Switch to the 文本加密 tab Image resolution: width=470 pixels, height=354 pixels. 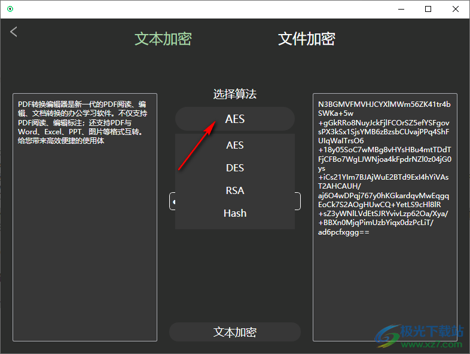(163, 39)
